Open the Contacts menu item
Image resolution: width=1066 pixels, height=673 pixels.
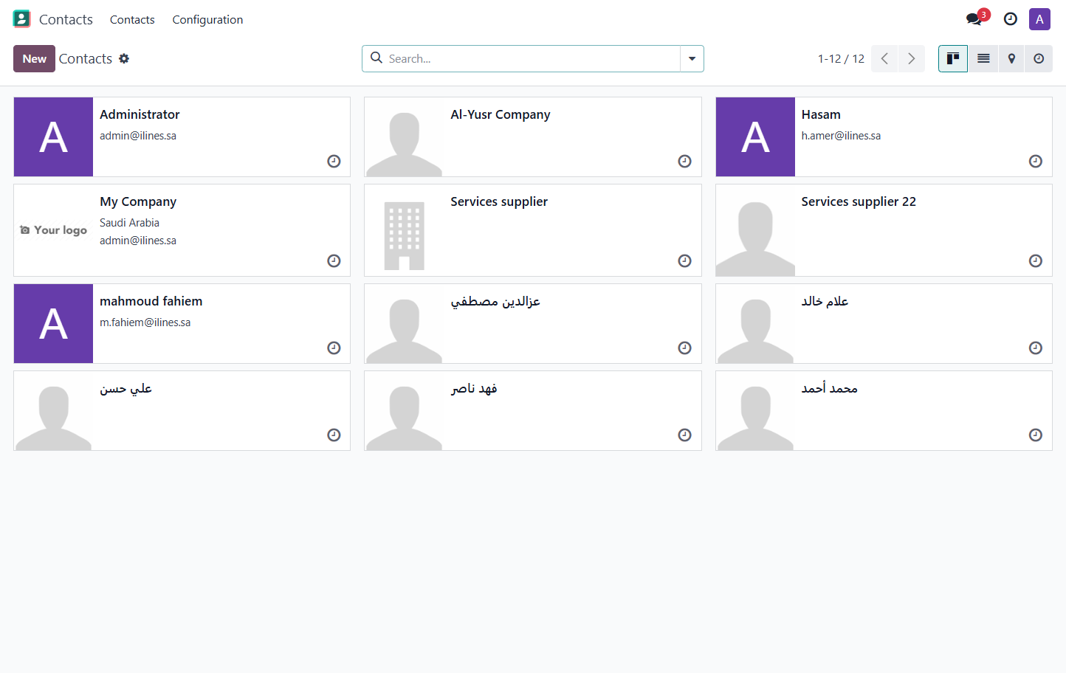(x=132, y=20)
